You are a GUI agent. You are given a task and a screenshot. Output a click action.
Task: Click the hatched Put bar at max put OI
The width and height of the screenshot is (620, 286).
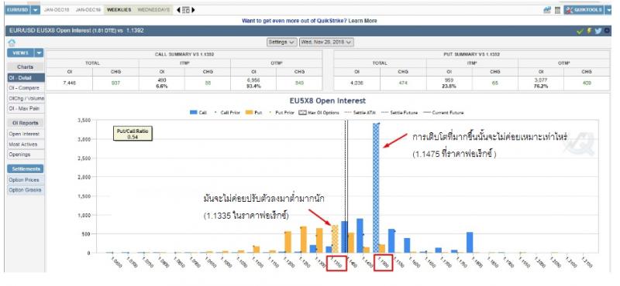tap(335, 239)
